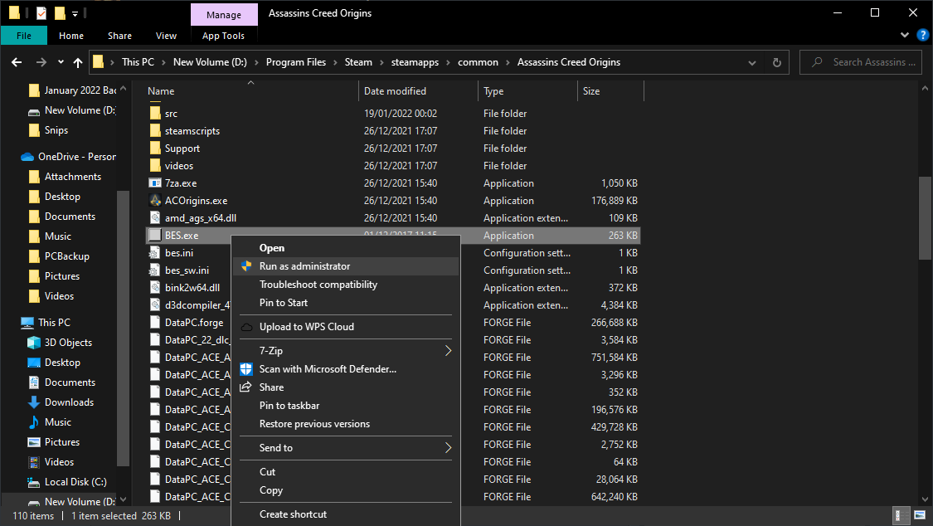Open the File tab
The height and width of the screenshot is (526, 933).
[x=24, y=36]
